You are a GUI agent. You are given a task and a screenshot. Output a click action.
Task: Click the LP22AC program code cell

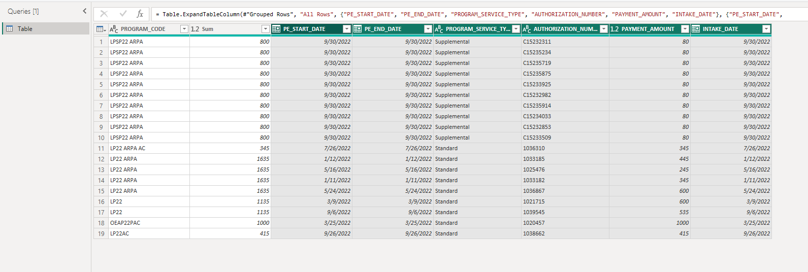coord(149,233)
